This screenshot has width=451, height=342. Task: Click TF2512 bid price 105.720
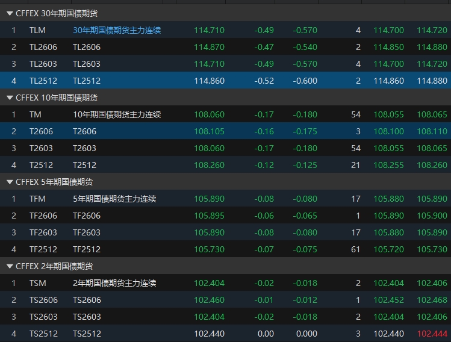coord(388,249)
